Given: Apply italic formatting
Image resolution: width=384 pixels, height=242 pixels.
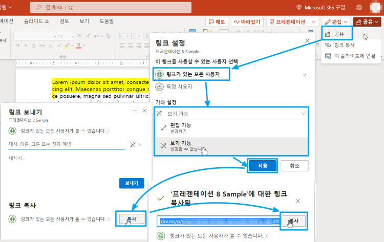Looking at the screenshot, I should pyautogui.click(x=26, y=46).
